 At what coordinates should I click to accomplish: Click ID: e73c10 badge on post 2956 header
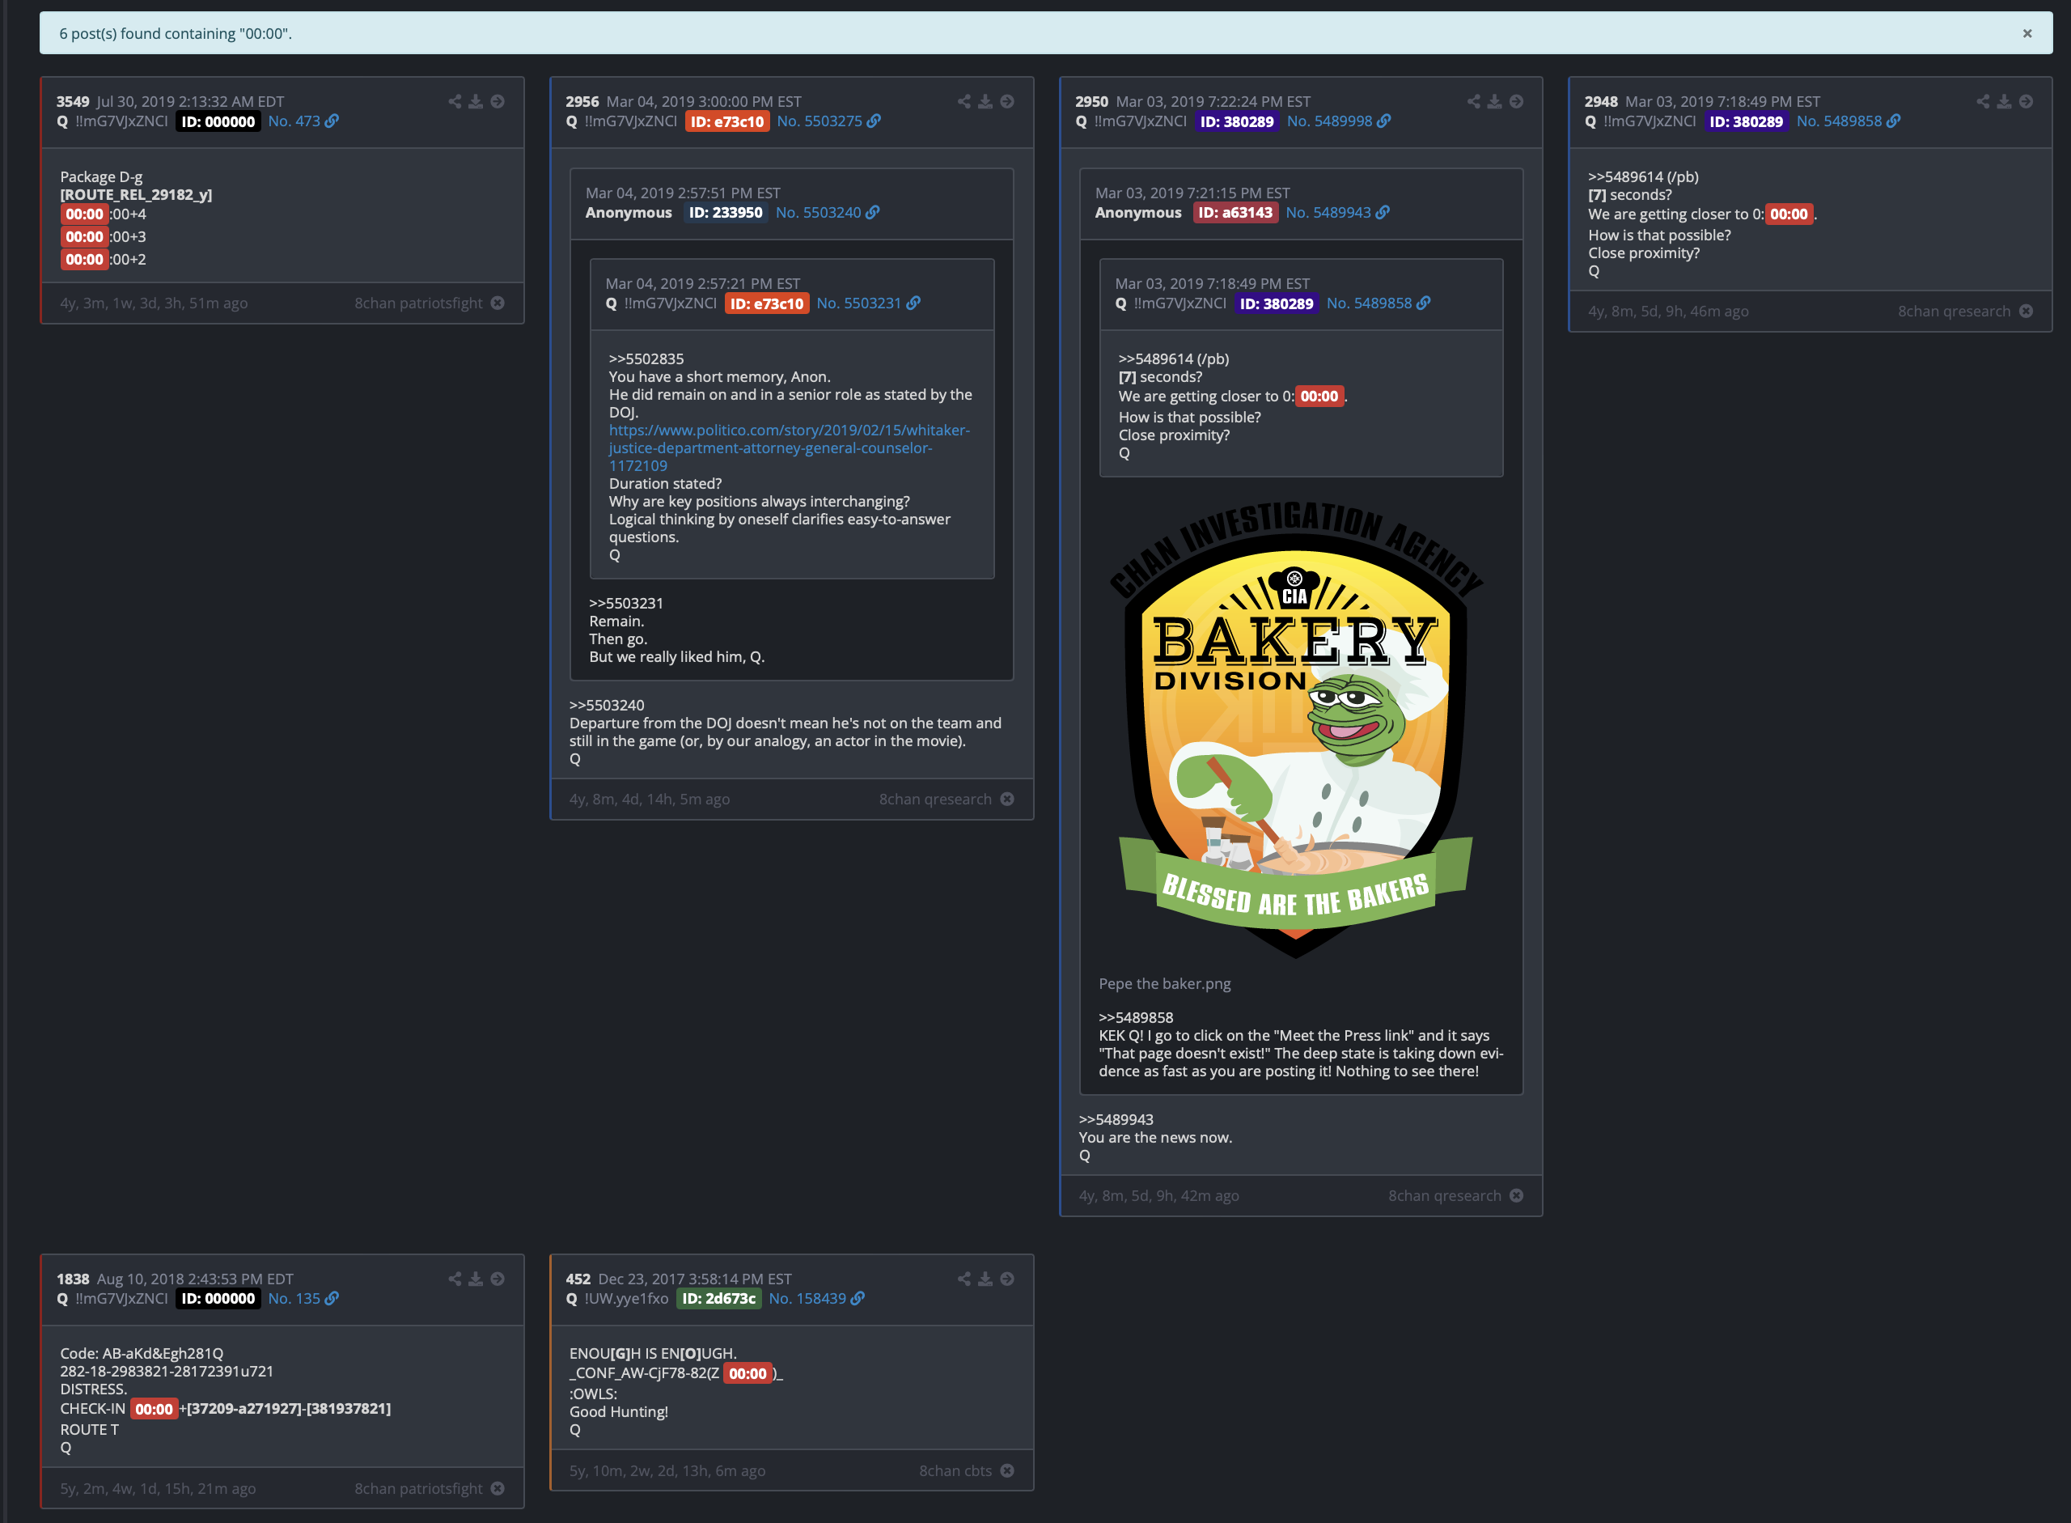coord(727,121)
